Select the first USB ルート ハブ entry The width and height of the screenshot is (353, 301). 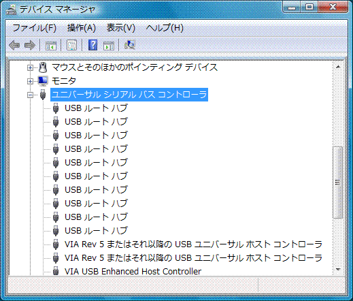pyautogui.click(x=96, y=108)
